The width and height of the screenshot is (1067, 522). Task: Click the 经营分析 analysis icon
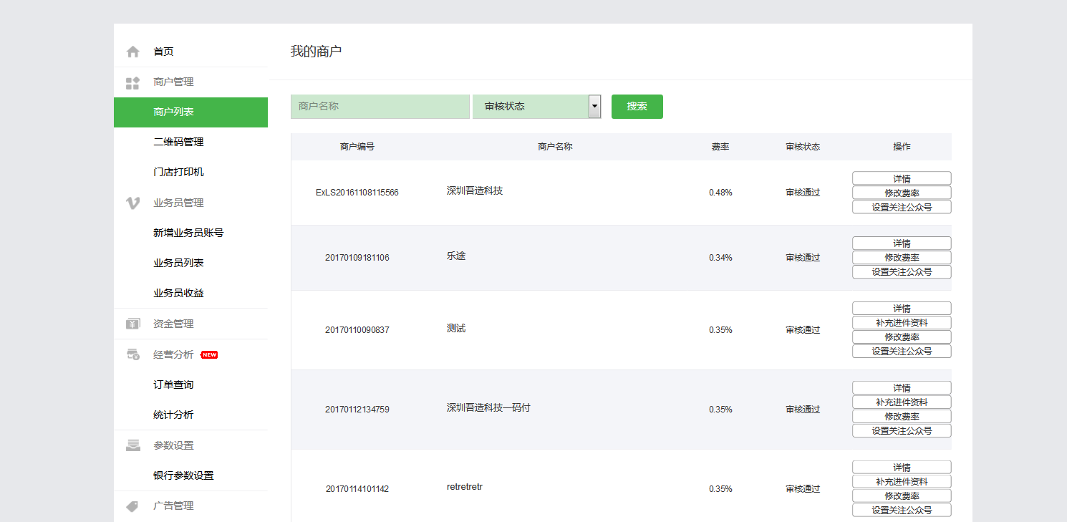click(x=132, y=354)
